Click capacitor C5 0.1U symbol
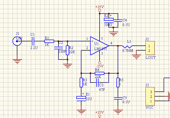Screen dimensions: 170x118 [x=118, y=98]
